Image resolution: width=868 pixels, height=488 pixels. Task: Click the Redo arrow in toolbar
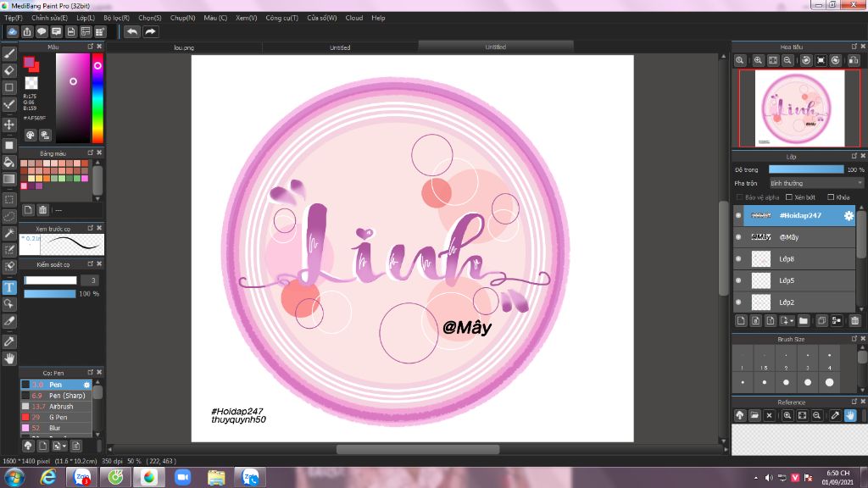pos(150,31)
